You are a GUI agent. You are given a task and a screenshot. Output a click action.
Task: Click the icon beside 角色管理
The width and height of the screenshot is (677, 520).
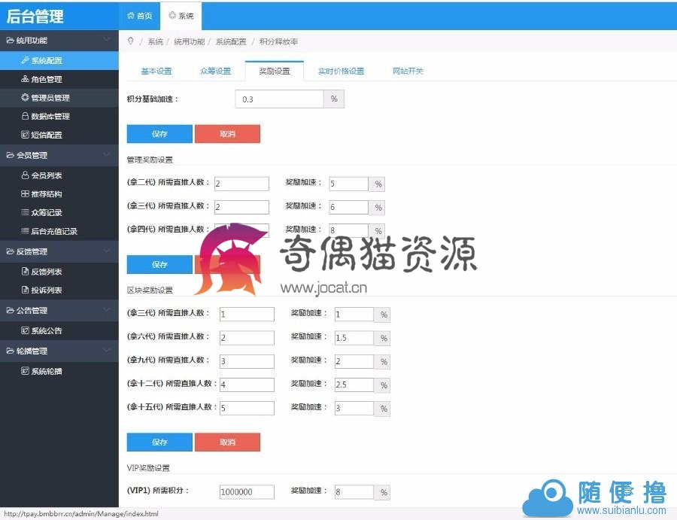25,79
